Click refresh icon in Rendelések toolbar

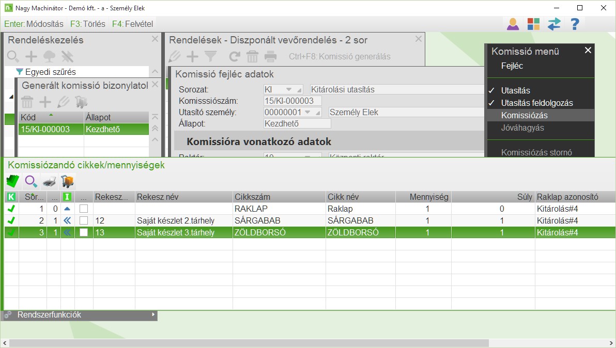(x=235, y=56)
